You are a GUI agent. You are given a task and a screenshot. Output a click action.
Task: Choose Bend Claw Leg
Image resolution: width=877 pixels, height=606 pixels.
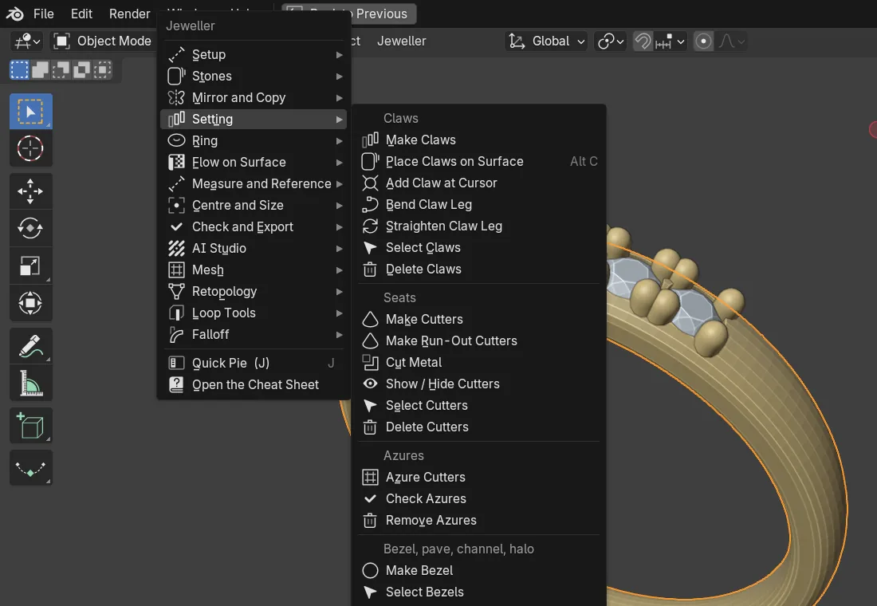tap(479, 204)
